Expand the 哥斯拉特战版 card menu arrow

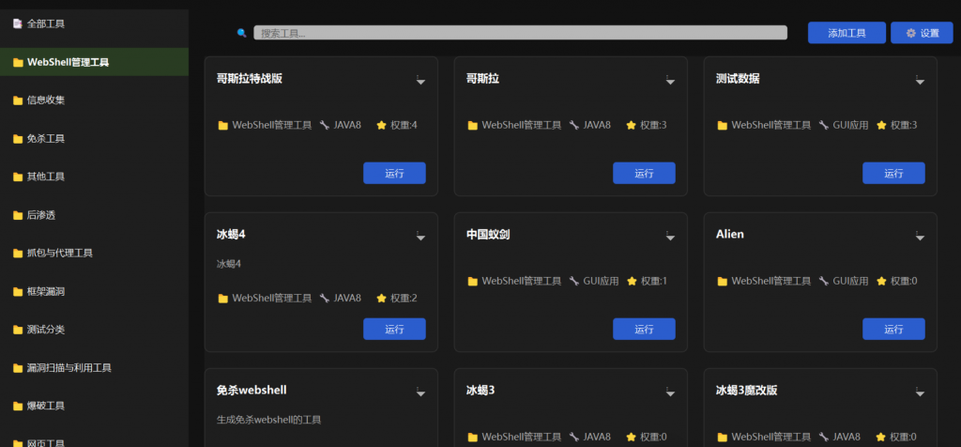pos(420,81)
